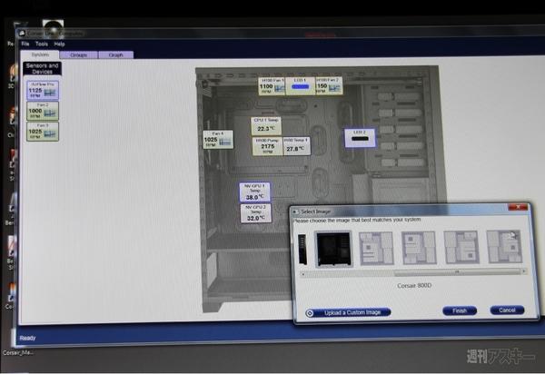
Task: Open the Tools menu
Action: click(42, 44)
